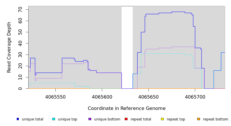This screenshot has width=231, height=126.
Task: Click the orange repeat bottom legend swatch
Action: pyautogui.click(x=199, y=119)
